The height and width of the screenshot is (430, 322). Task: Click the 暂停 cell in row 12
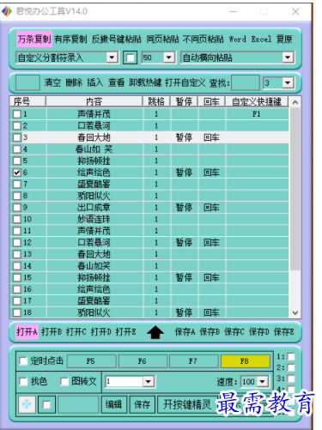pyautogui.click(x=184, y=243)
